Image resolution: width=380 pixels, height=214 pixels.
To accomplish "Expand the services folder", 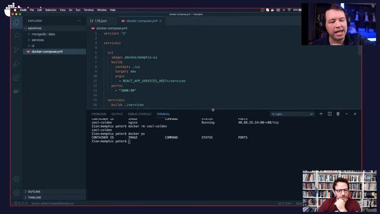I will pyautogui.click(x=37, y=40).
